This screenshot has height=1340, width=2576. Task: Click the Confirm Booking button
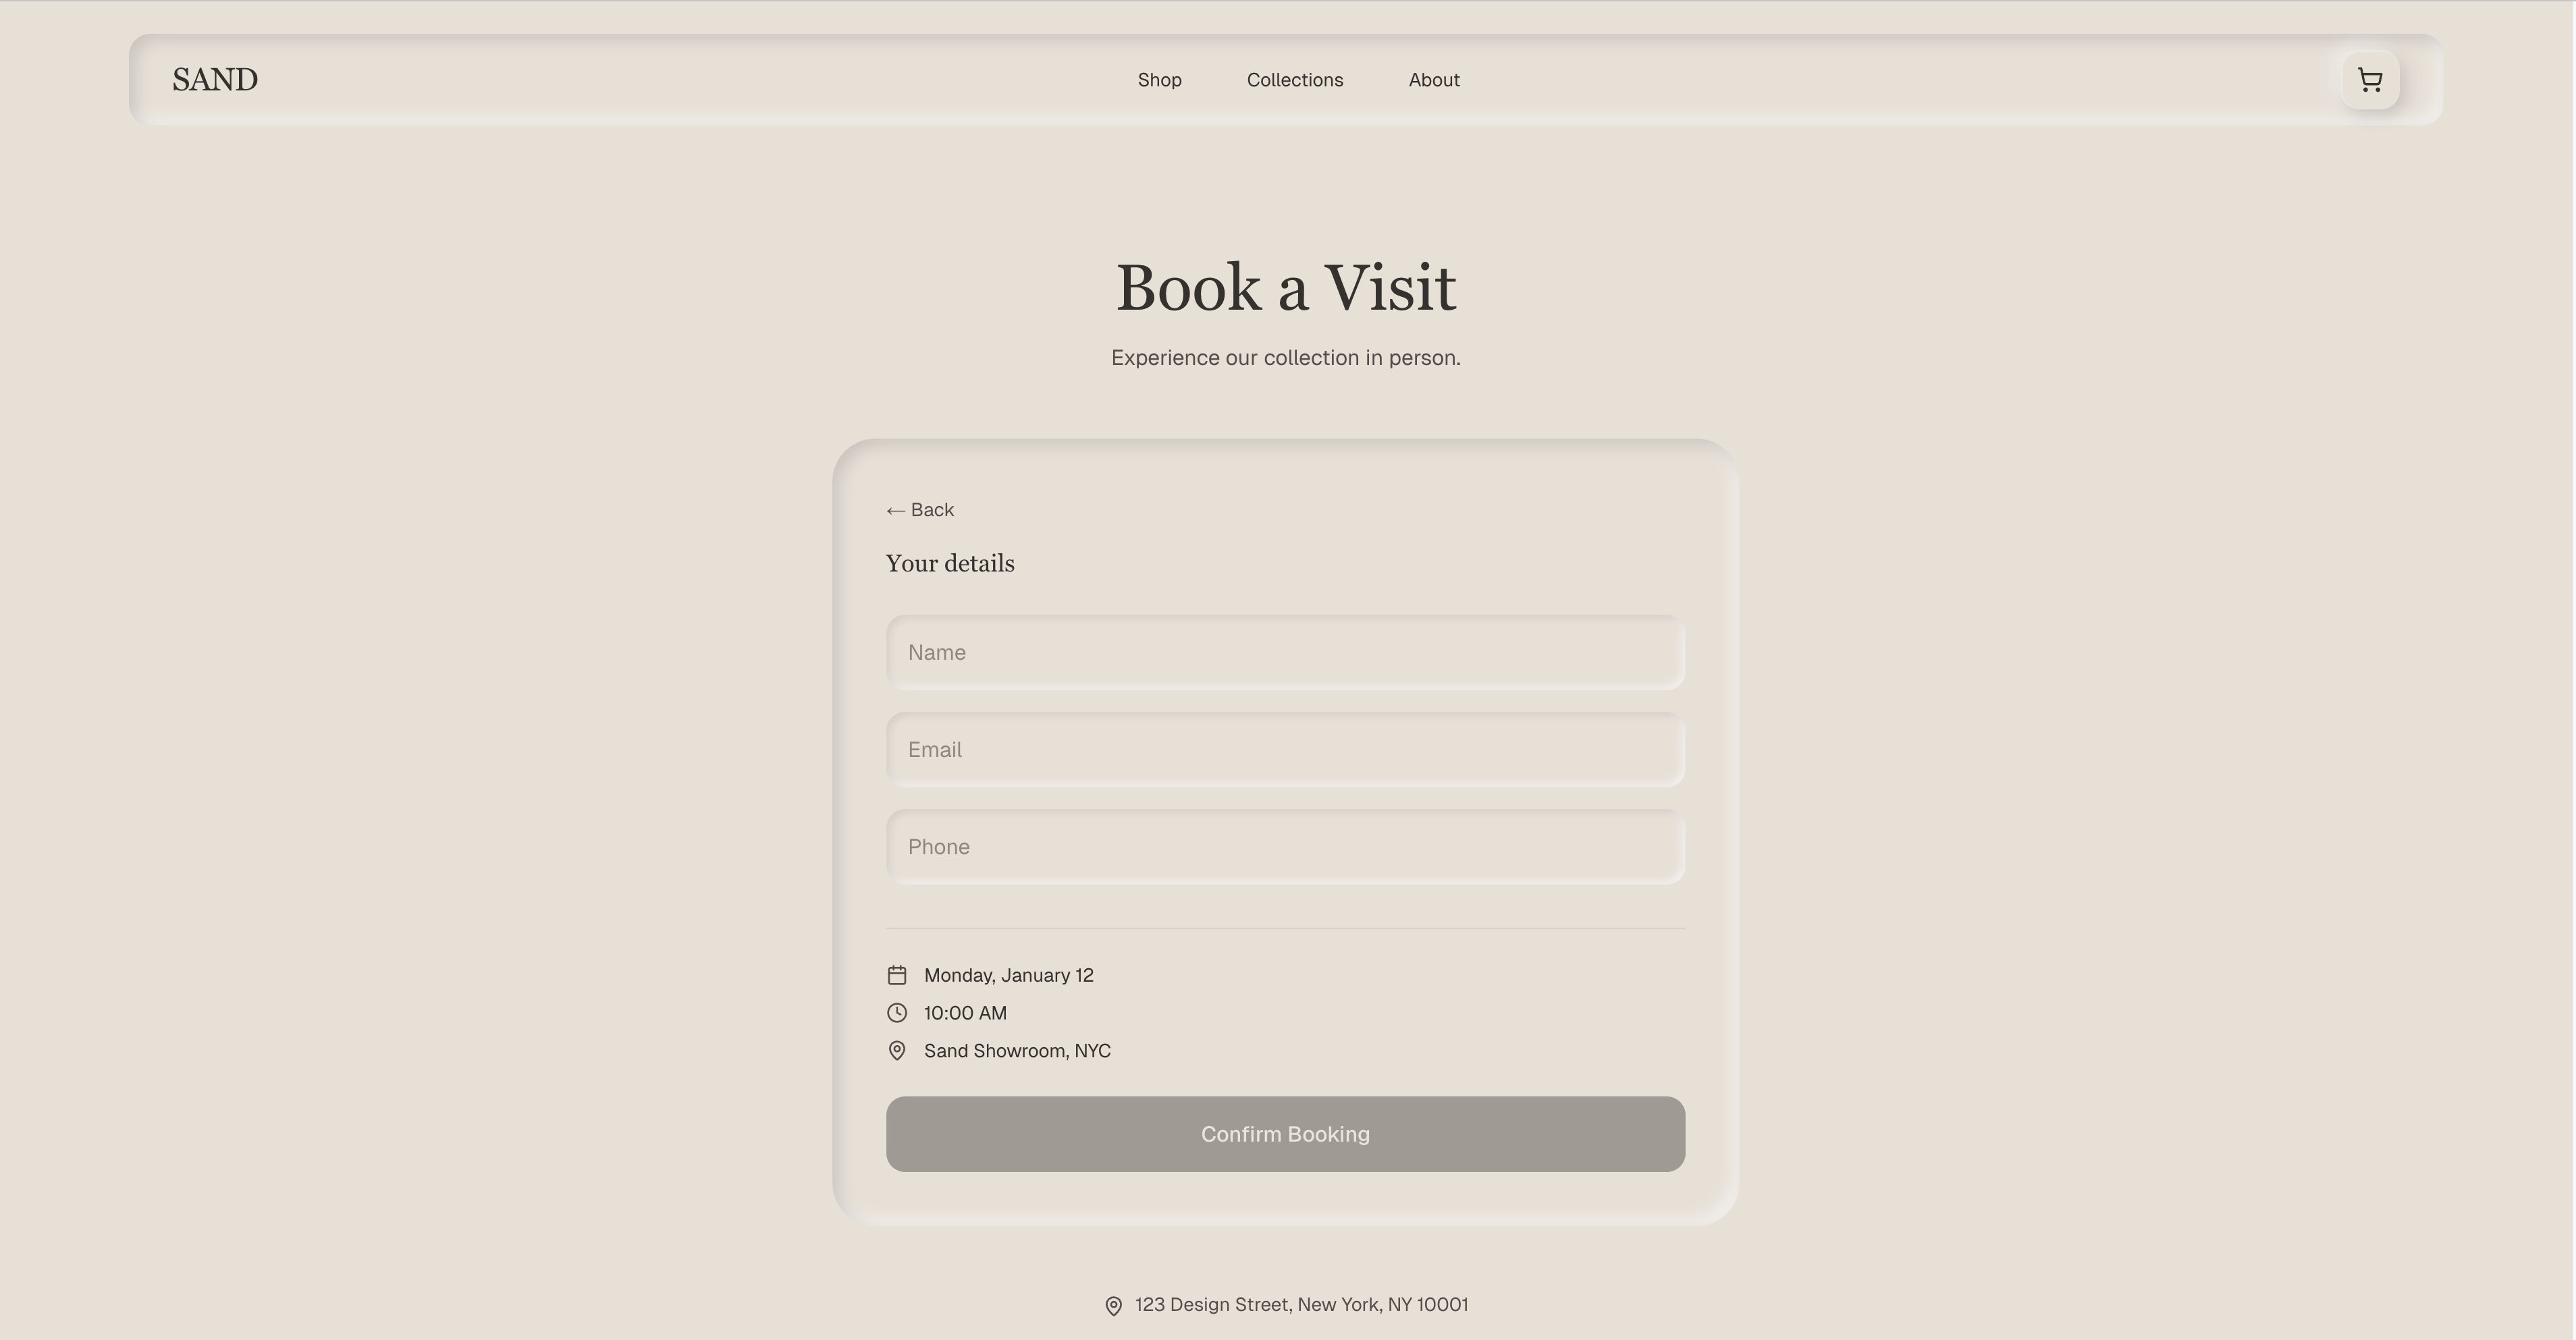[x=1285, y=1134]
